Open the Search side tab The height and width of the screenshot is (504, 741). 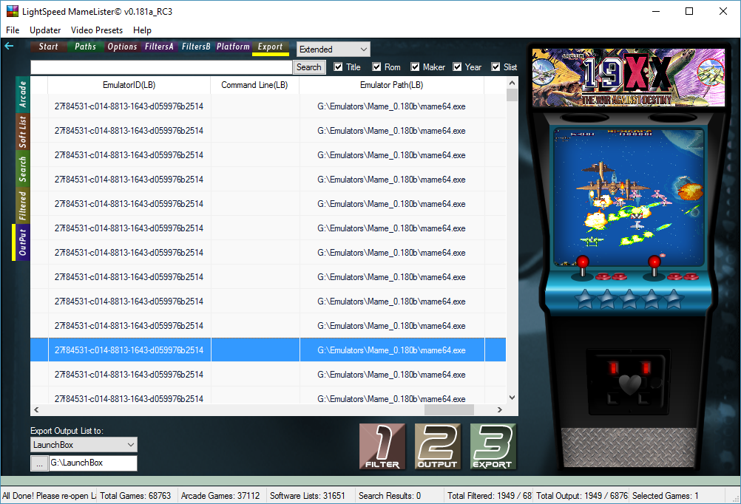[23, 168]
